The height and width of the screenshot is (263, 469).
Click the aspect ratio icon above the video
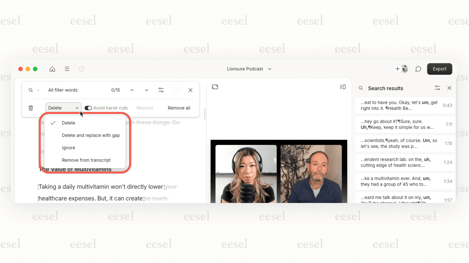point(215,87)
